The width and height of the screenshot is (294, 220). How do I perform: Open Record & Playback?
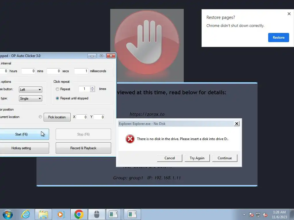83,148
